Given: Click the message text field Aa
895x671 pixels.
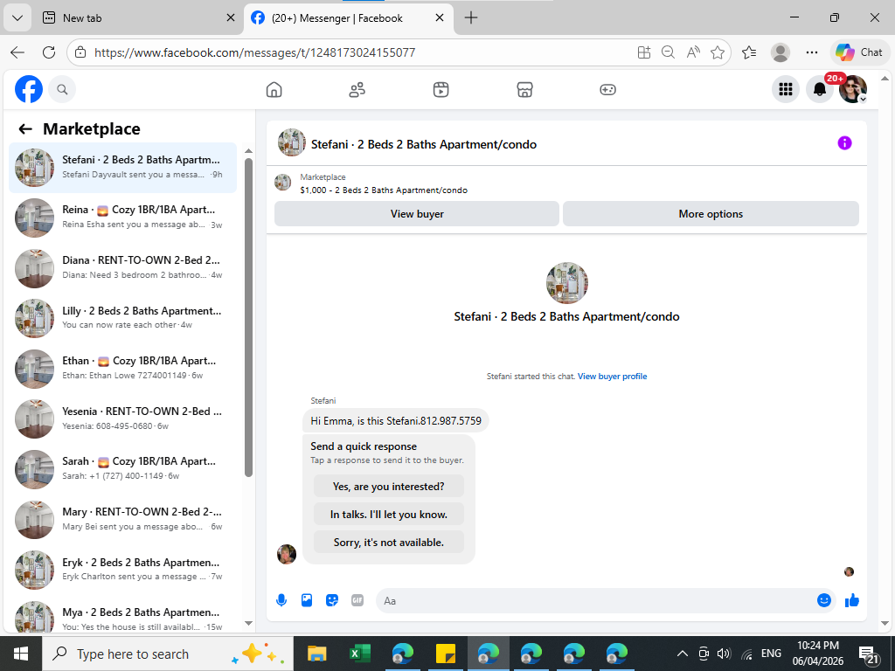Looking at the screenshot, I should point(595,601).
